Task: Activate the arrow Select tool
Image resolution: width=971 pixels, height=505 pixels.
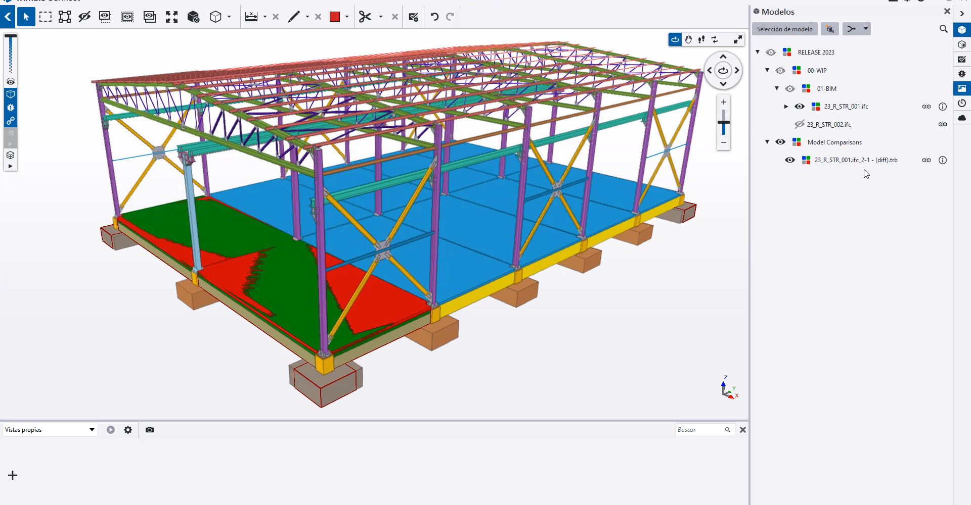Action: [26, 17]
